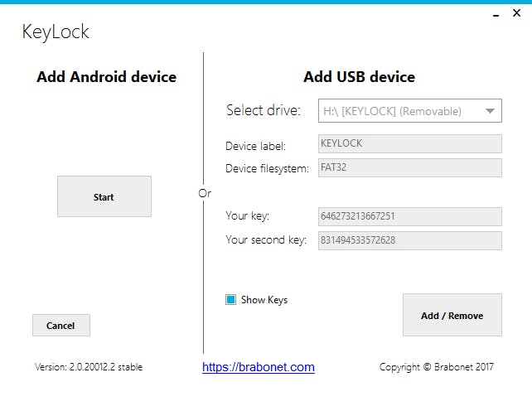The height and width of the screenshot is (411, 532).
Task: Open the Select drive combo box
Action: pos(401,110)
